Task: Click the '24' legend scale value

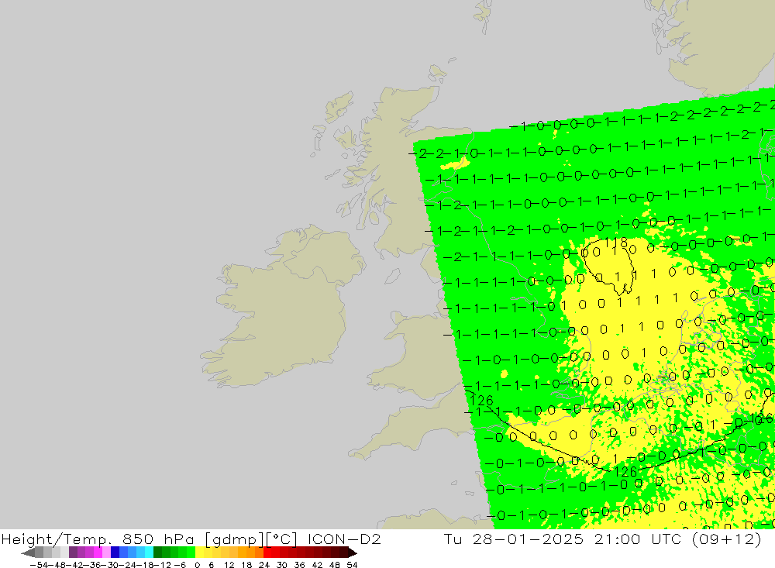Action: (264, 565)
